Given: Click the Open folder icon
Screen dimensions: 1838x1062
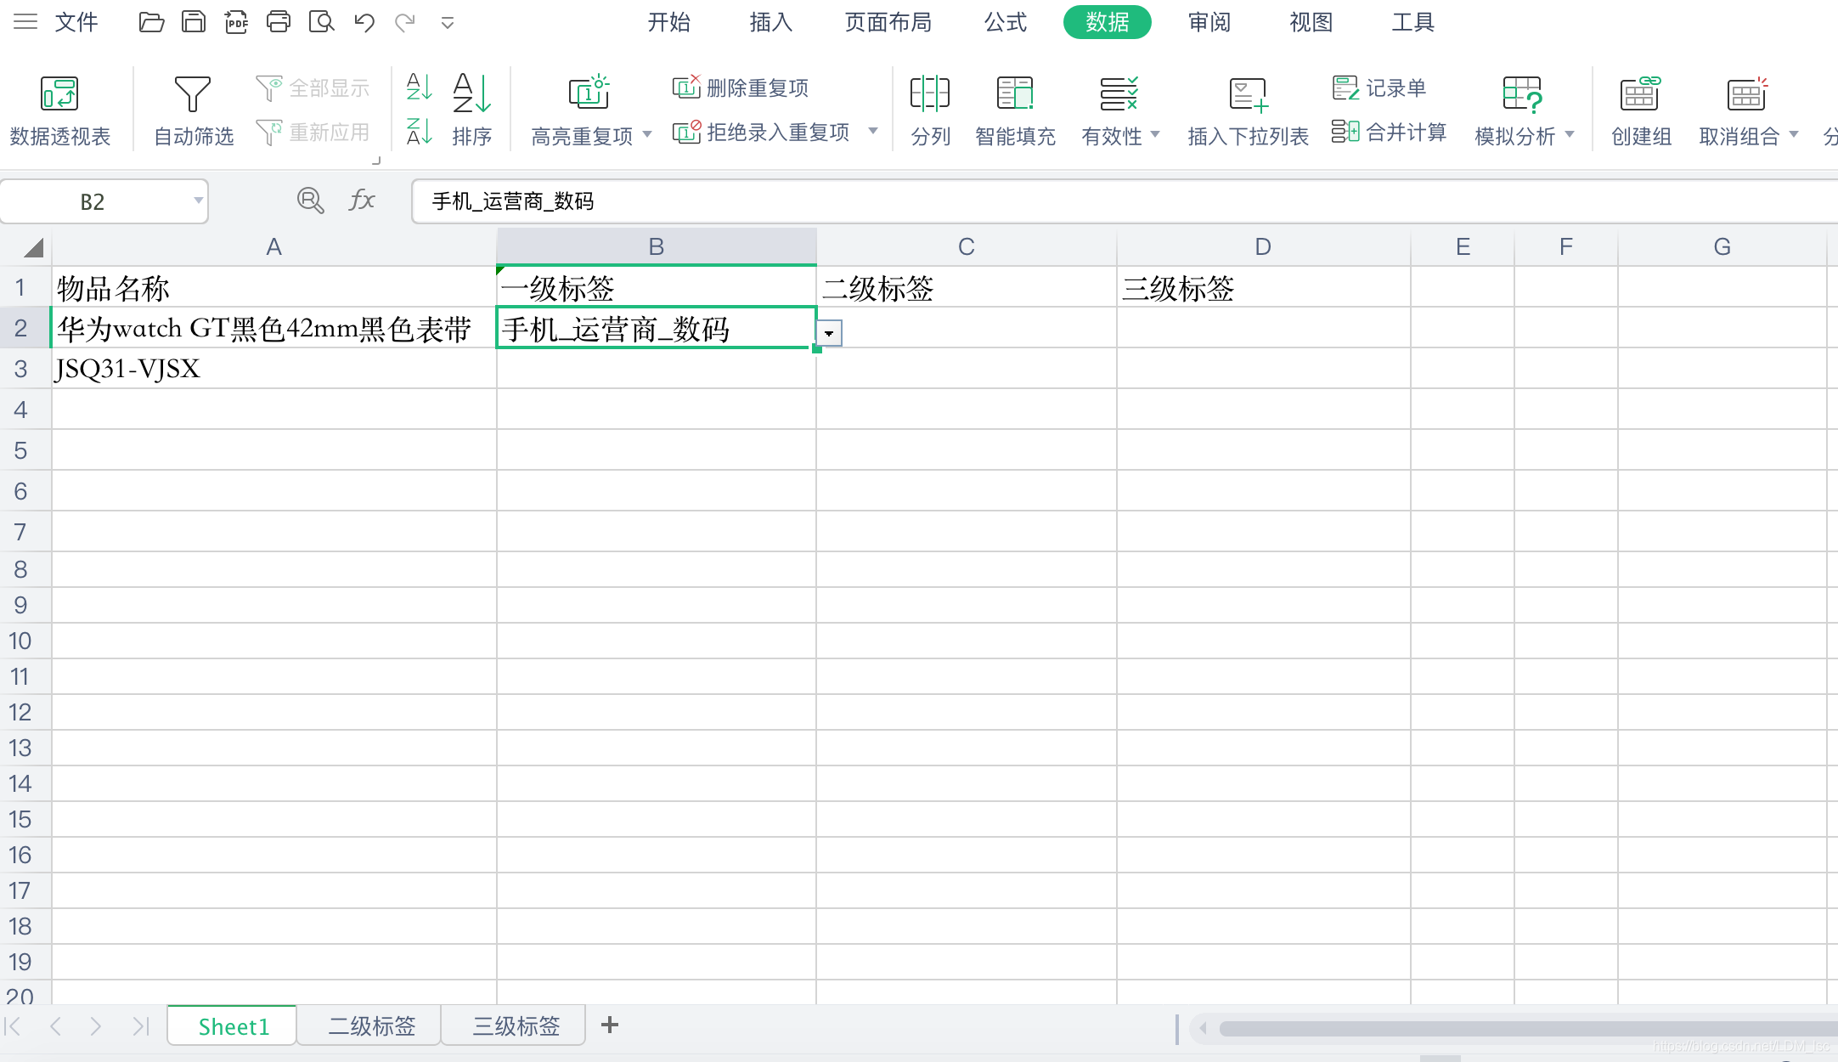Looking at the screenshot, I should [151, 22].
